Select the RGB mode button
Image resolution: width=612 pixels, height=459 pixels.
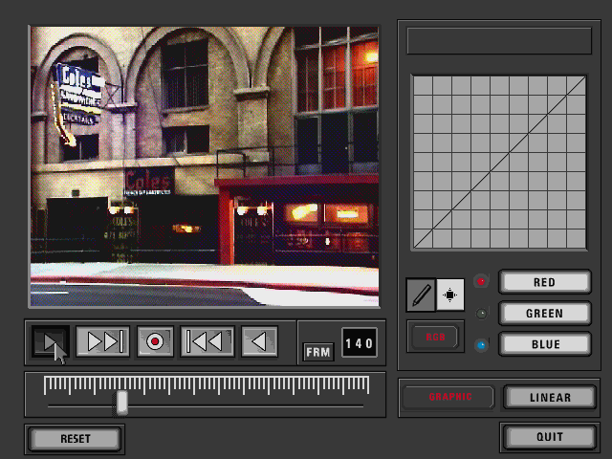(x=435, y=337)
